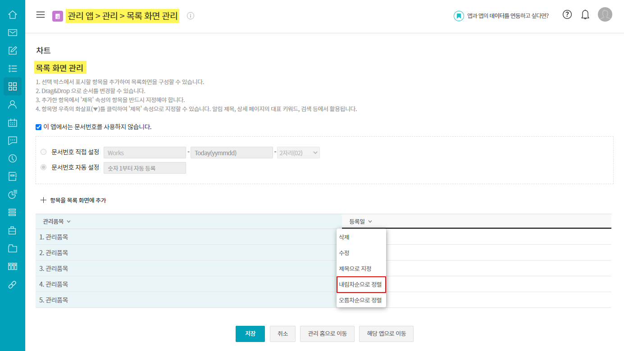Choose 내림차순으로 정렬 from menu
The width and height of the screenshot is (624, 351).
[361, 284]
